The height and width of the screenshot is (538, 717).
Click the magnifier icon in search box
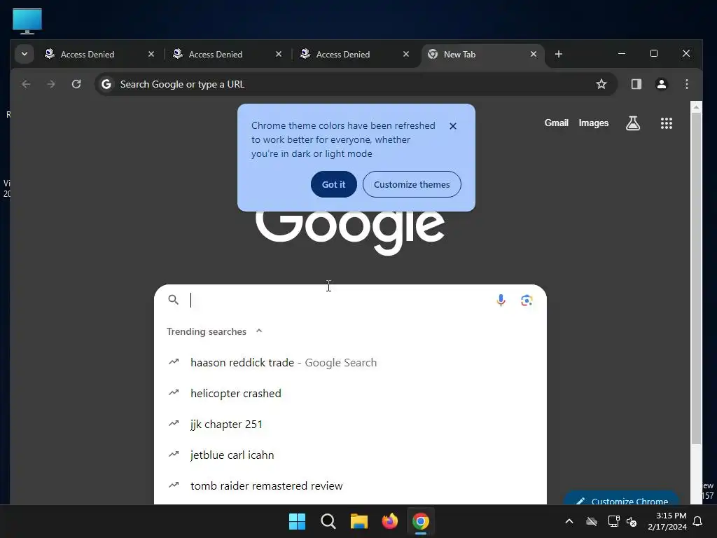tap(173, 300)
